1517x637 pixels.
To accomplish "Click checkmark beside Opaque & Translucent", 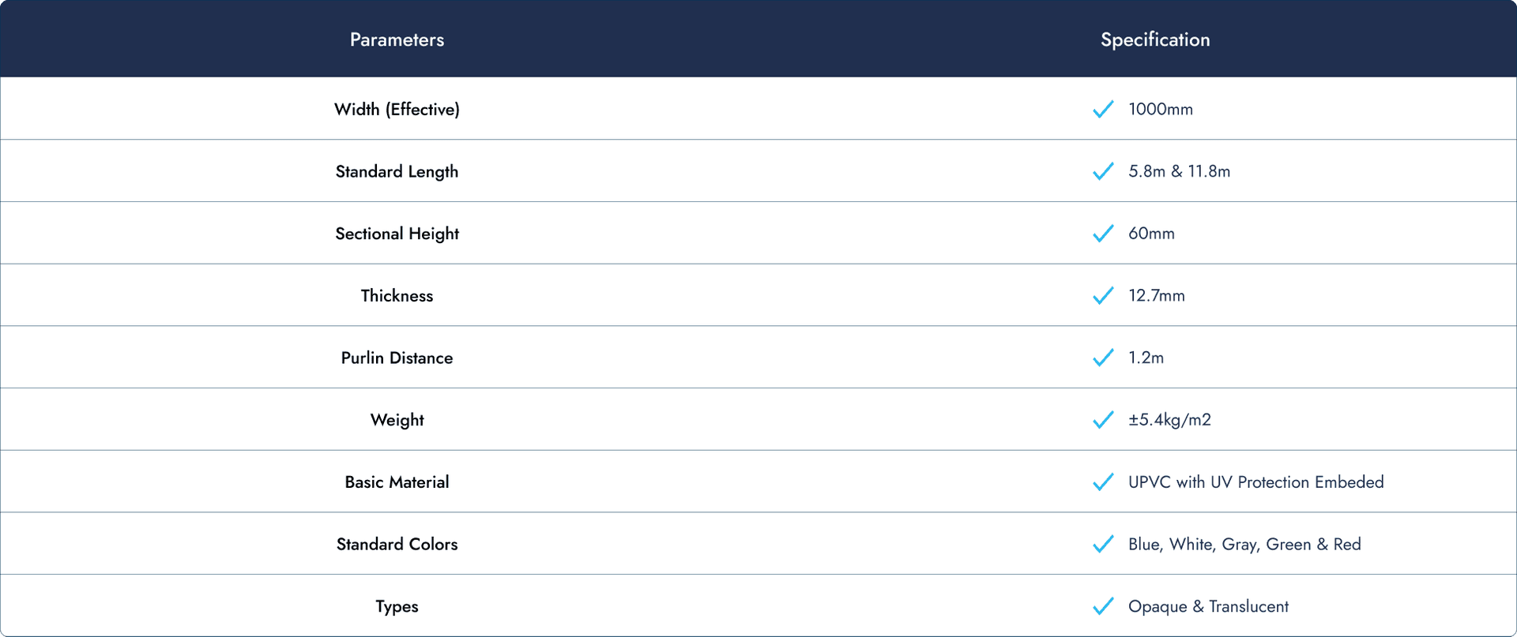I will tap(1103, 606).
